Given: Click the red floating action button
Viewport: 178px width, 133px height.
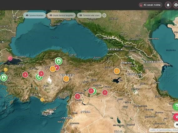Looking at the screenshot, I should 176,117.
